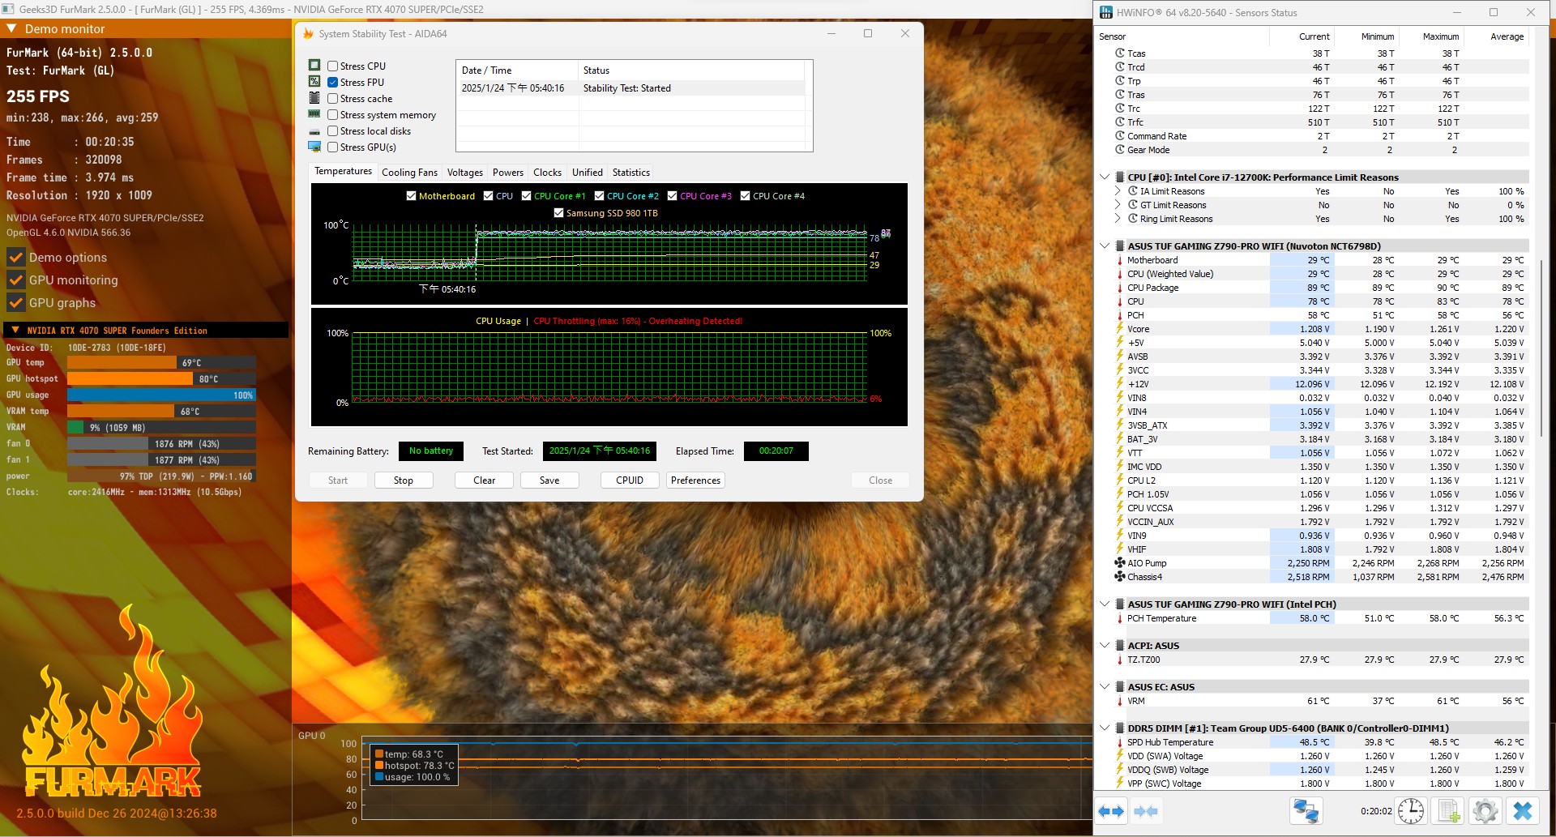1556x837 pixels.
Task: Collapse ASUS TUF GAMING Intel PCH group
Action: 1105,604
